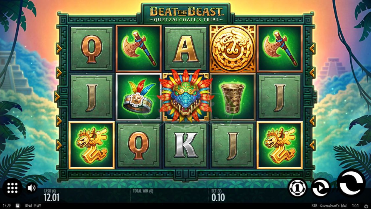Screen dimensions: 371x209
Task: Click the cash balance 12.01 display
Action: pos(51,197)
